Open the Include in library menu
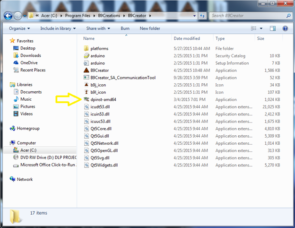 [x=58, y=28]
